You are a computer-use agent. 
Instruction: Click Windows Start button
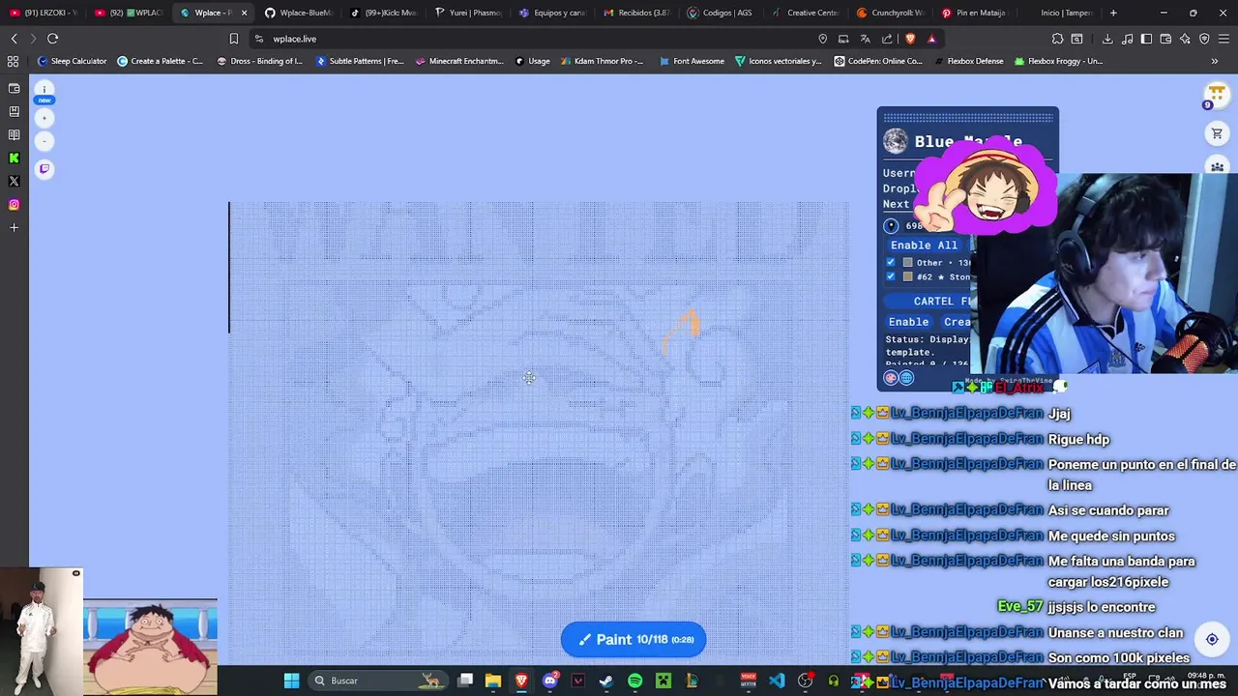(291, 681)
